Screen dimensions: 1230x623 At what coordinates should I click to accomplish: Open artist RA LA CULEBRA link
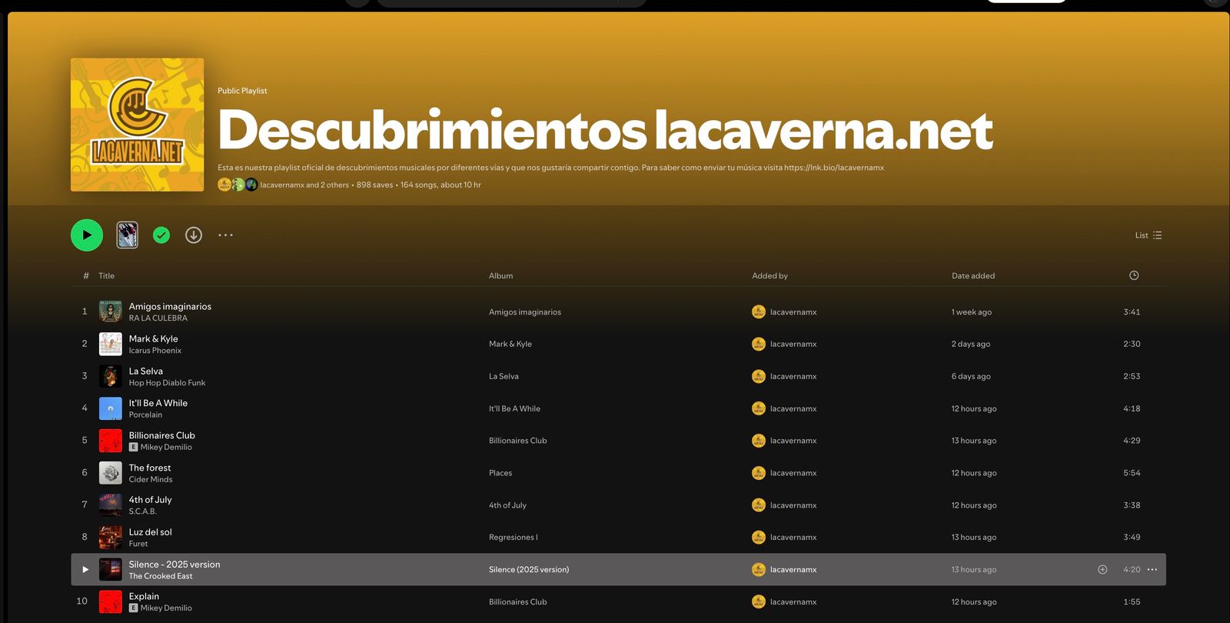[158, 318]
